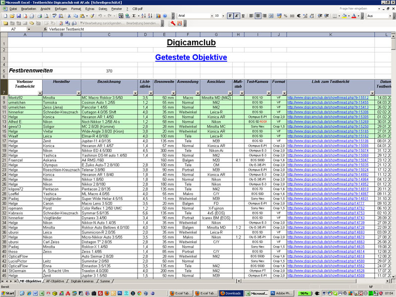Click the Save icon in the toolbar

pos(19,16)
